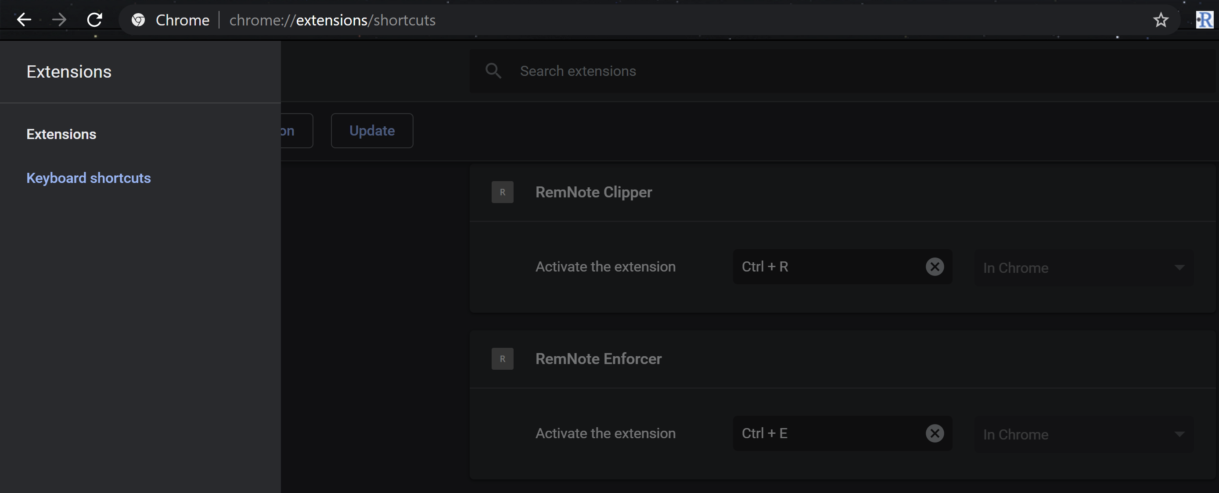1219x493 pixels.
Task: Click the search magnifier icon
Action: tap(493, 71)
